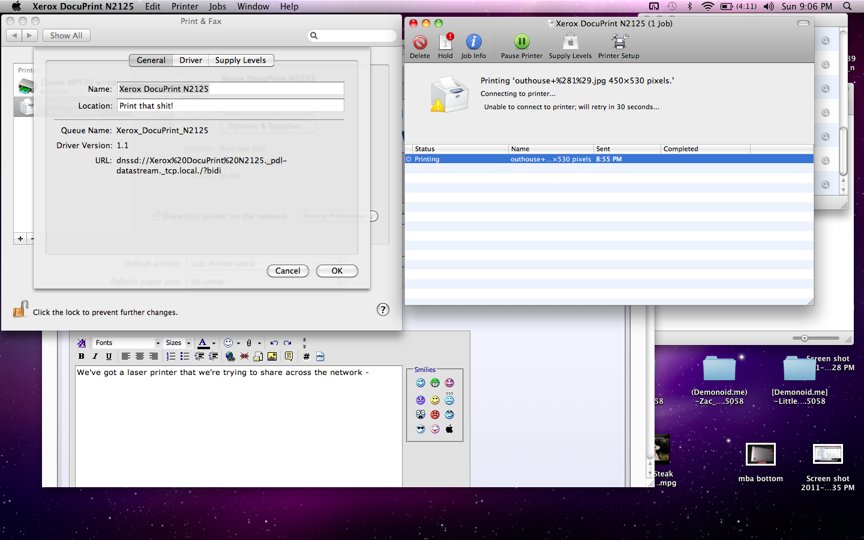Open the Window menu

coord(253,7)
